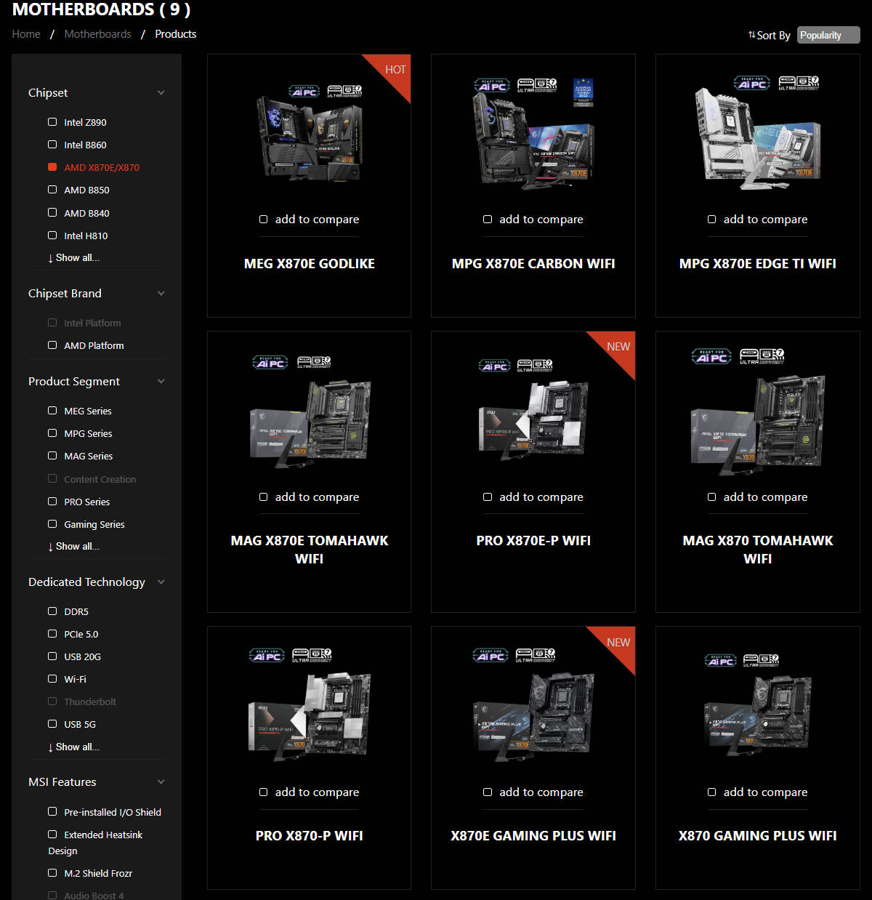Add MPG X870E CARBON WIFI to compare
872x900 pixels.
click(x=488, y=220)
